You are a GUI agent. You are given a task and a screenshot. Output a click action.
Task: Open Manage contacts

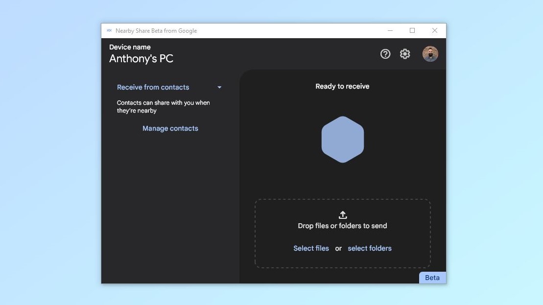coord(170,128)
